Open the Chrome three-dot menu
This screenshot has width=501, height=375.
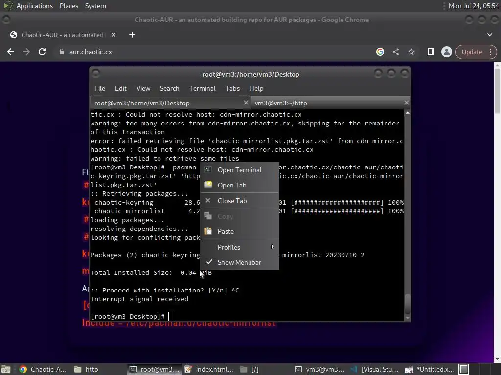coord(490,52)
